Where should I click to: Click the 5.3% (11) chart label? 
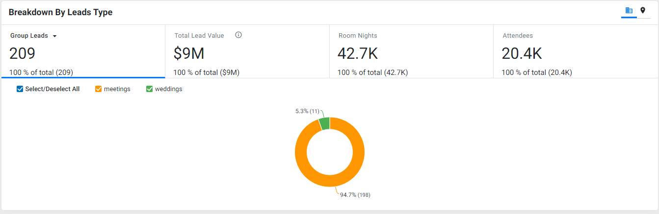(x=307, y=111)
